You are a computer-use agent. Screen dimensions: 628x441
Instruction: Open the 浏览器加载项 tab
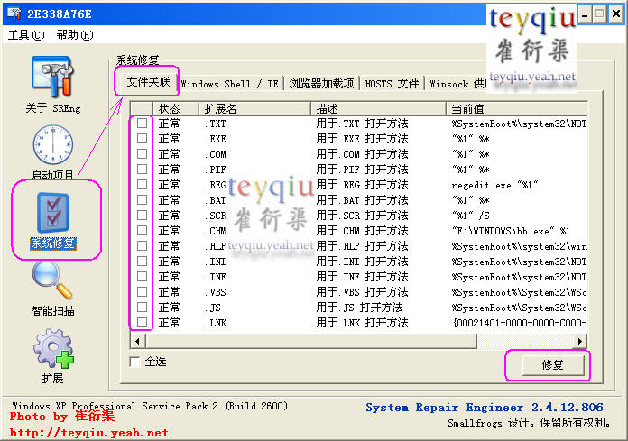tap(321, 84)
